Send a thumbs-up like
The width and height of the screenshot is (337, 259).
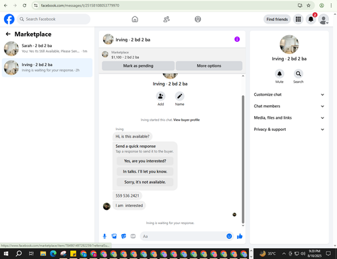240,236
